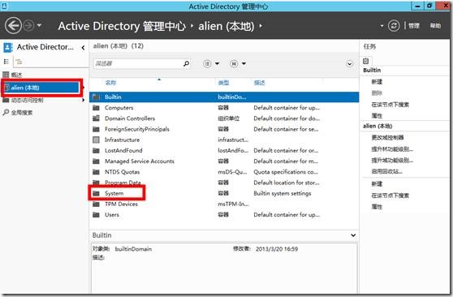Screen dimensions: 453x297
Task: Expand the 动态访问控制 node arrow
Action: click(84, 101)
